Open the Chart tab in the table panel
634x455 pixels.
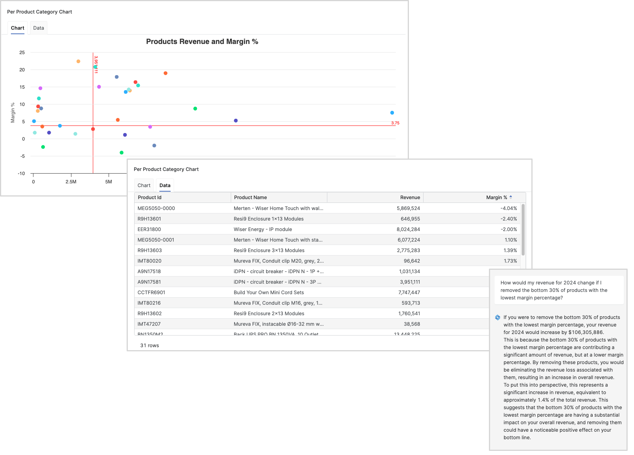point(144,185)
